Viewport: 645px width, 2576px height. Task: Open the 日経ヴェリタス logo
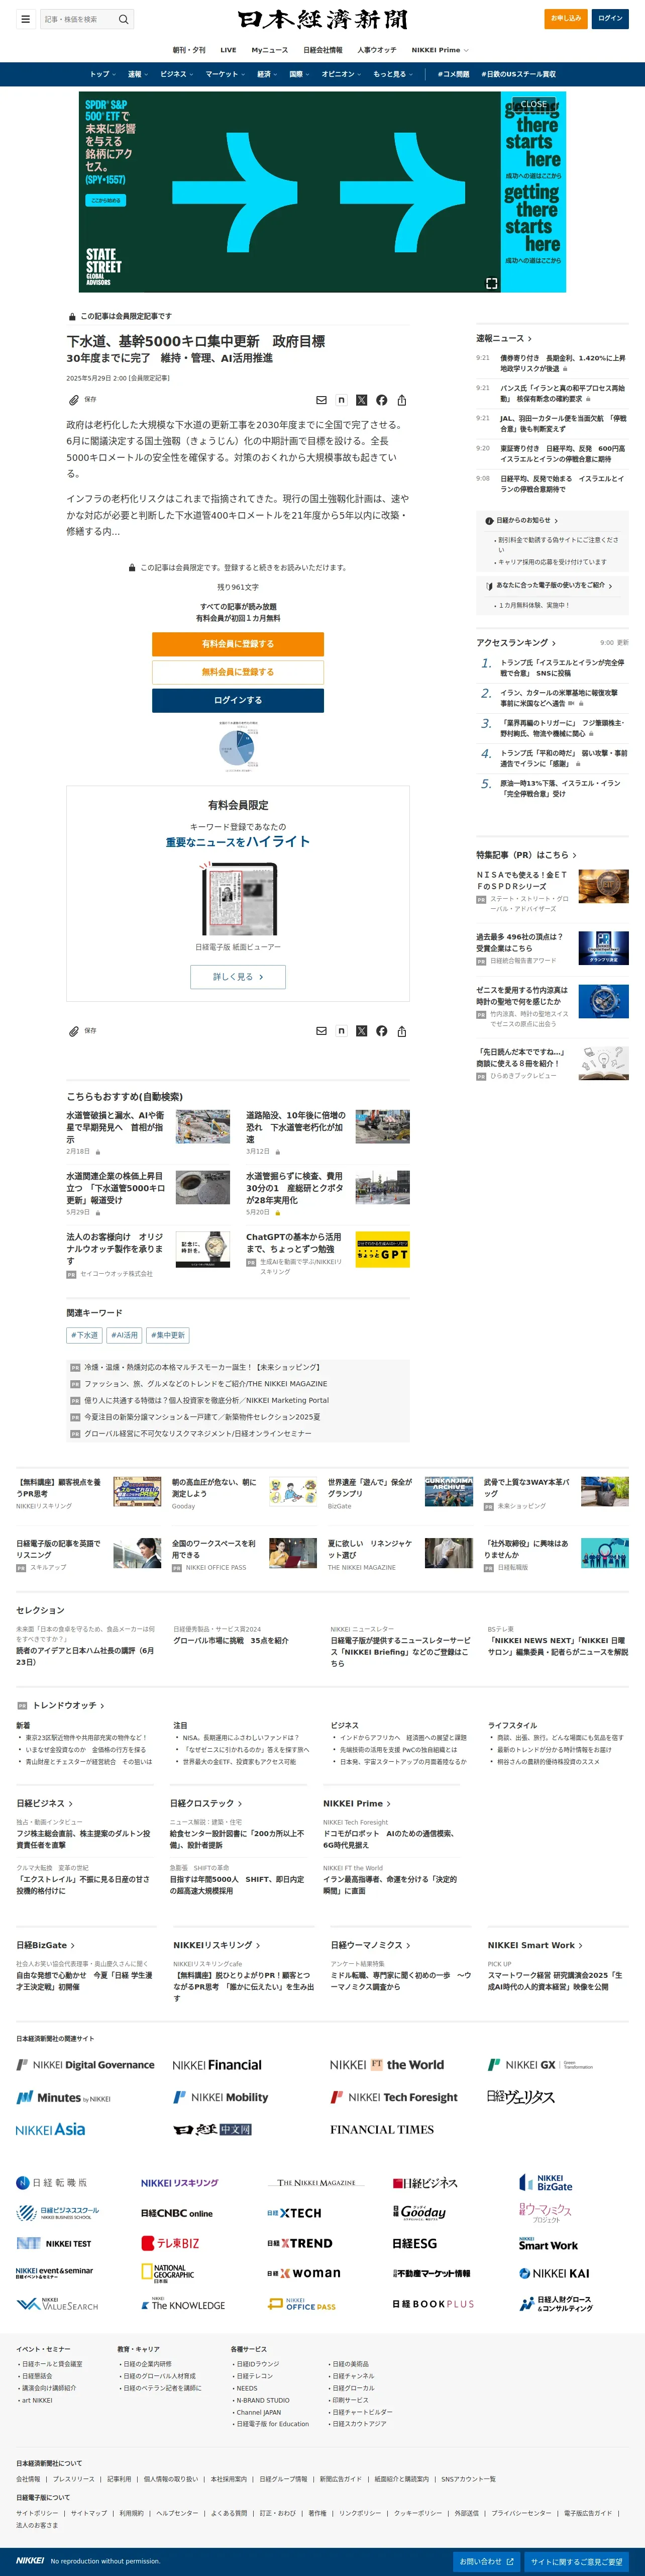(520, 2097)
